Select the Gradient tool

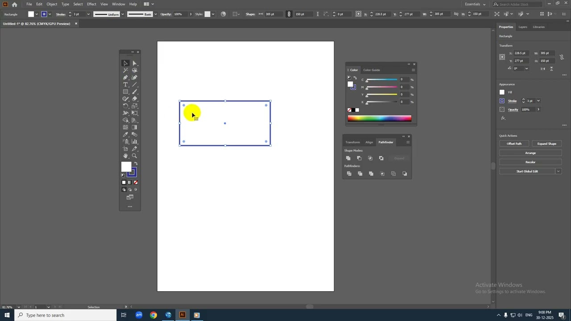pyautogui.click(x=134, y=128)
